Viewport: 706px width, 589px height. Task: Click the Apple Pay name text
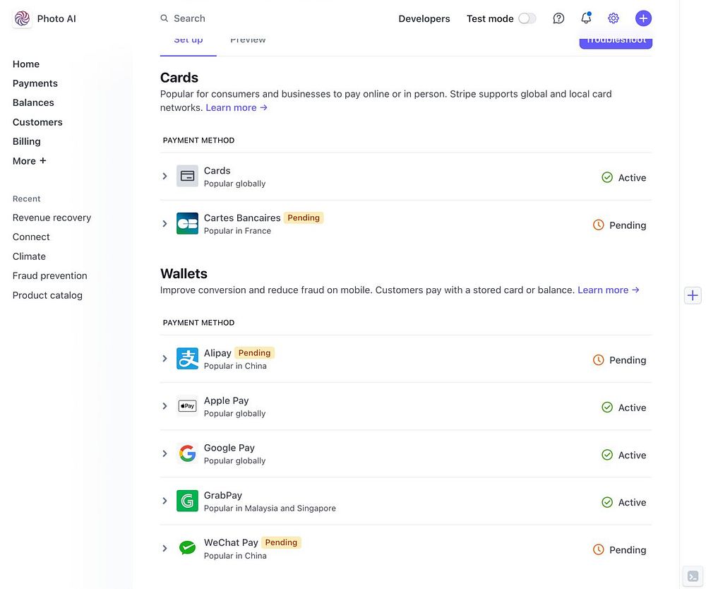click(x=226, y=400)
